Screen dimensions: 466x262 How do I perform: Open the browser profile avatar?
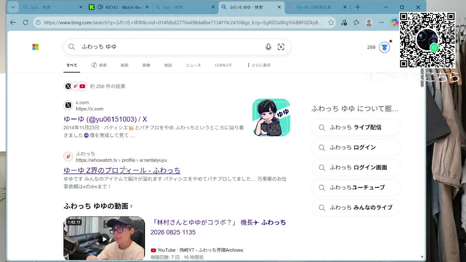pos(369,23)
